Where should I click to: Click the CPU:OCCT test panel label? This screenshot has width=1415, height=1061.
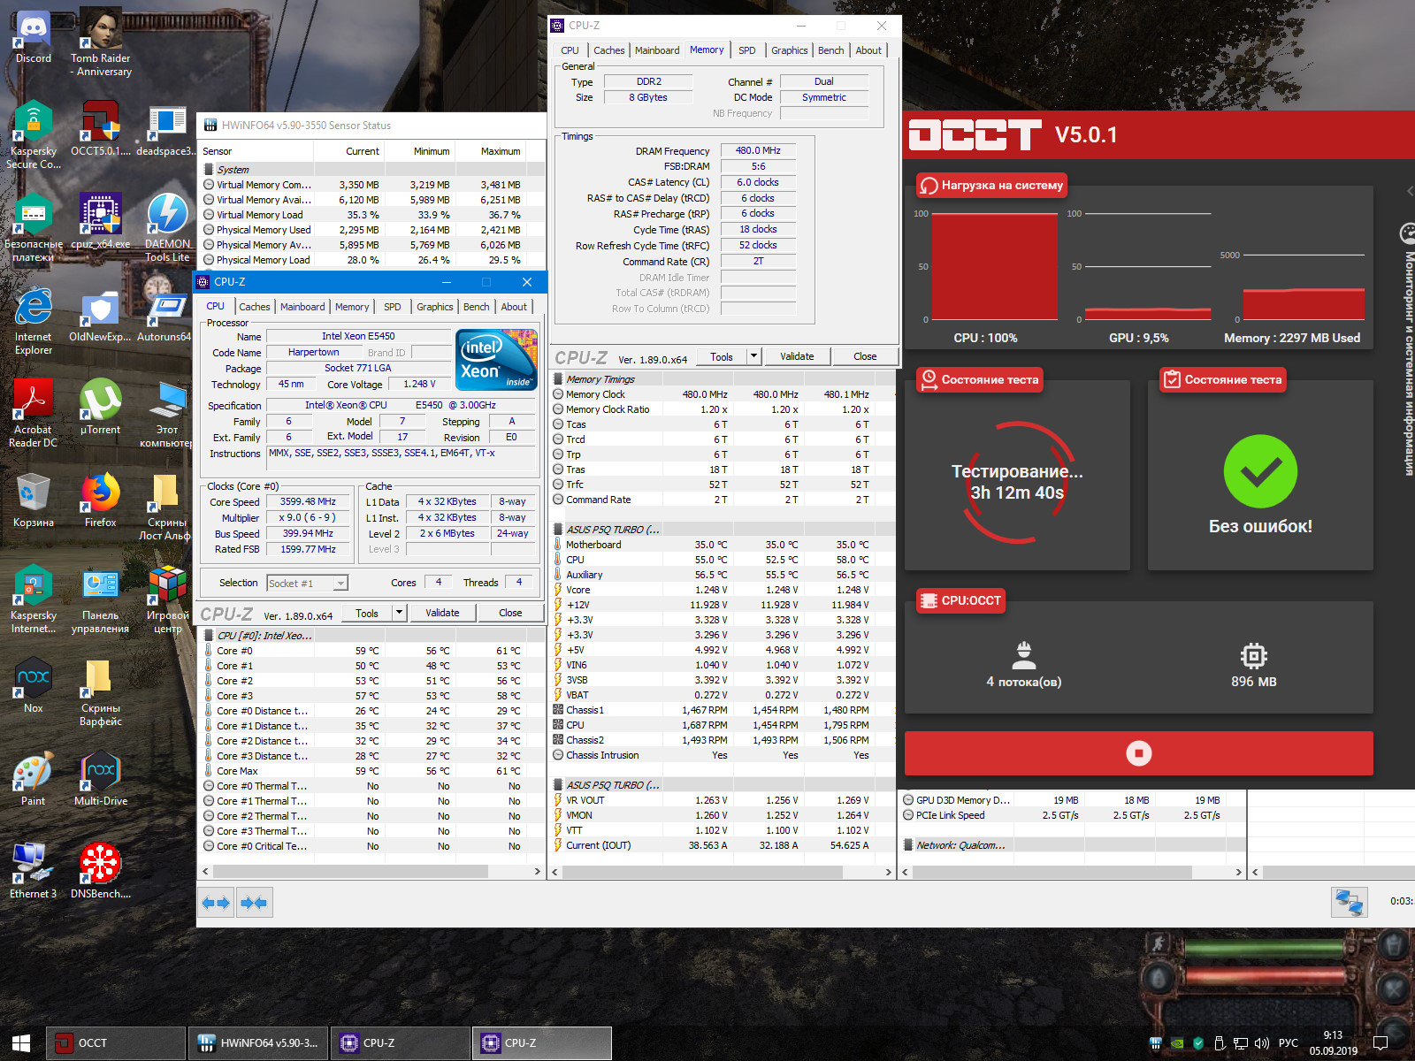click(x=961, y=601)
